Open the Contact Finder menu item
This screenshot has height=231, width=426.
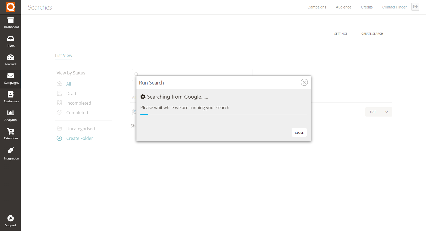[x=394, y=7]
